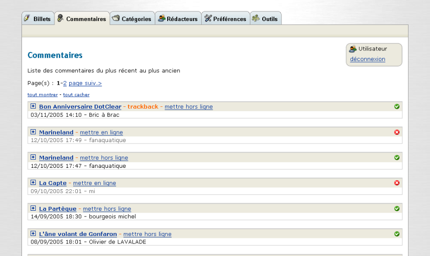This screenshot has width=430, height=256.
Task: Click the pencil icon on Billets tab
Action: pos(28,19)
